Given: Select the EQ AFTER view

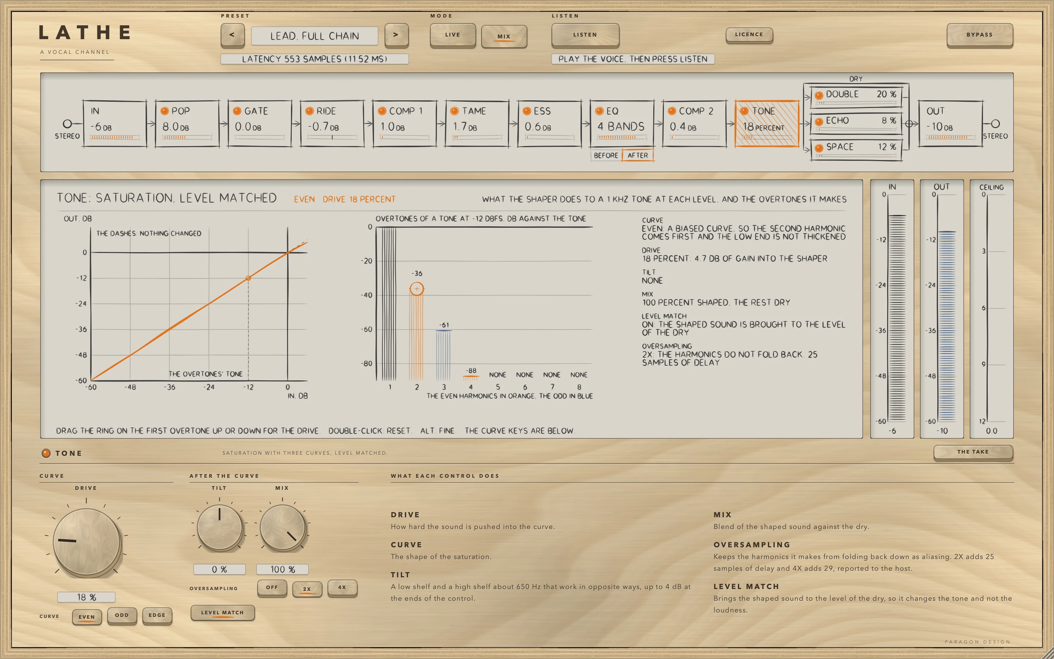Looking at the screenshot, I should point(638,155).
